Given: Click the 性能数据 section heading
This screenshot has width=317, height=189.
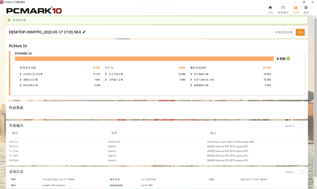Looking at the screenshot, I should point(16,108).
